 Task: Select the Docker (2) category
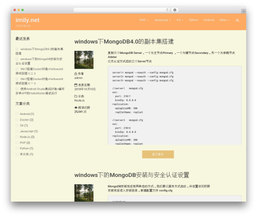click(27, 120)
